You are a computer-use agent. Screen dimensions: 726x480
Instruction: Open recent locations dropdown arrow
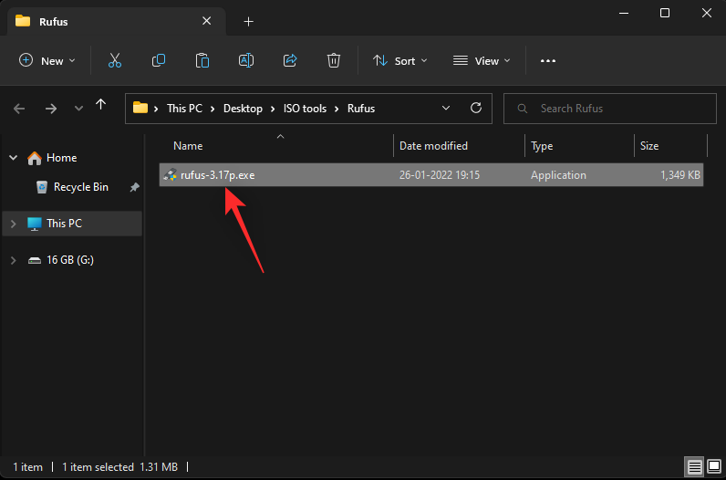pyautogui.click(x=78, y=109)
